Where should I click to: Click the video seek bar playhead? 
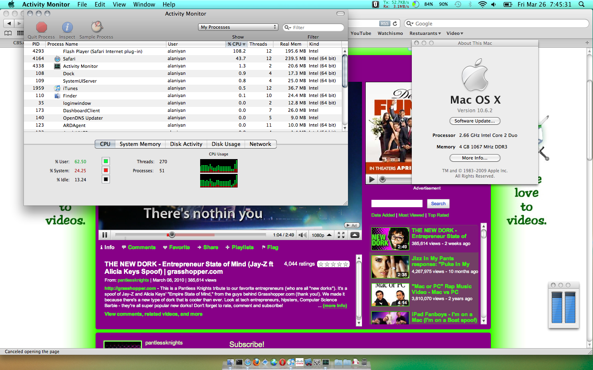tap(172, 235)
